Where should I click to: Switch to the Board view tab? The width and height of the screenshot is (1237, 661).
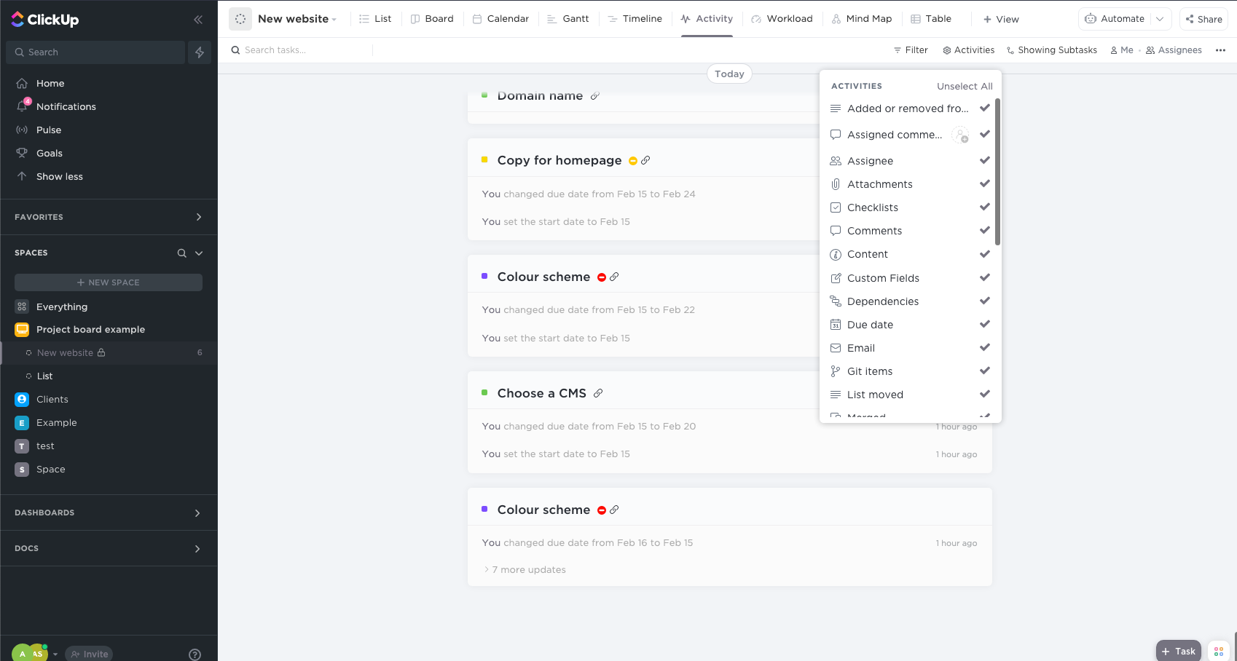(433, 18)
